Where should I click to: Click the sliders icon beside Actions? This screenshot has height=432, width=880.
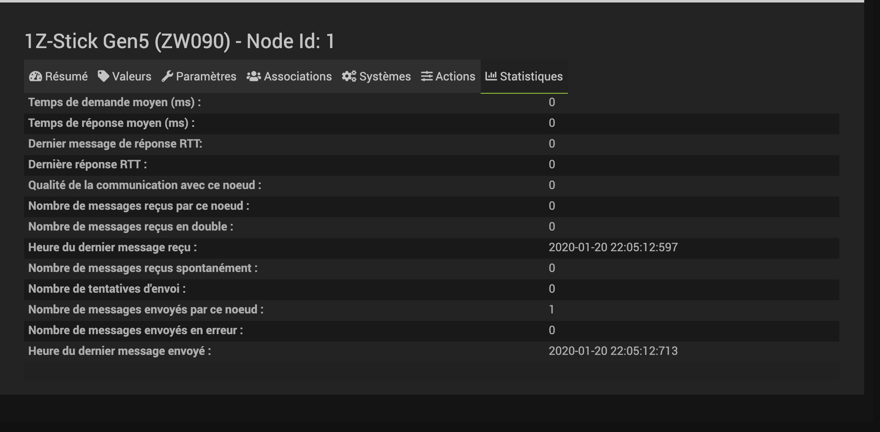coord(427,76)
